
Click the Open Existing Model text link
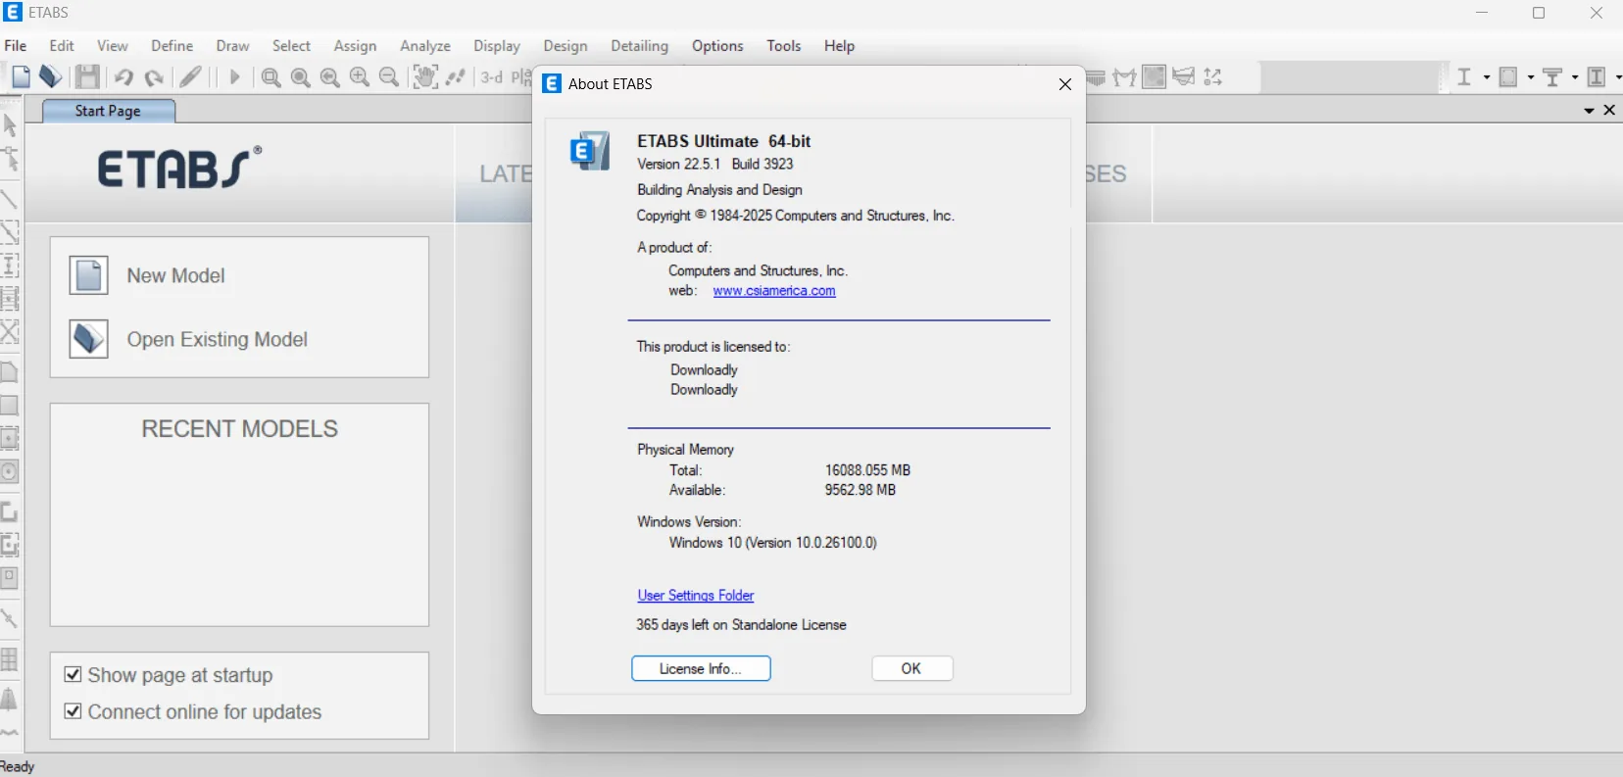click(x=218, y=340)
